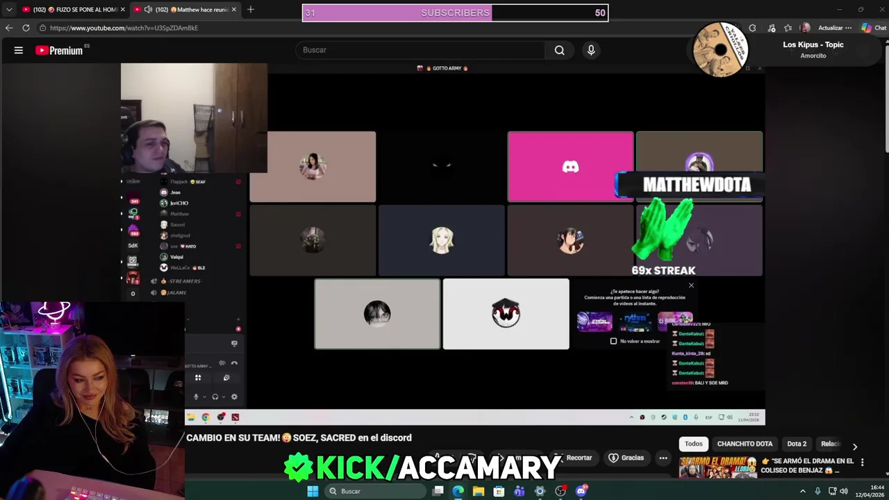This screenshot has width=889, height=500.
Task: Select the Matthew member in Discord list
Action: (179, 214)
